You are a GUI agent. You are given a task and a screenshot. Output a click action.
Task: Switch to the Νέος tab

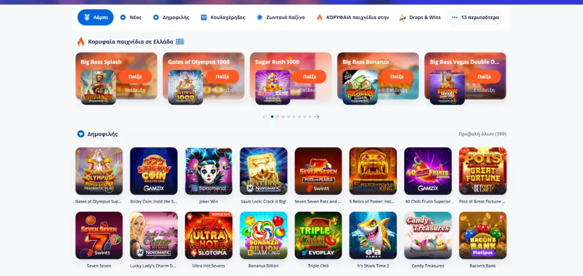click(x=131, y=18)
